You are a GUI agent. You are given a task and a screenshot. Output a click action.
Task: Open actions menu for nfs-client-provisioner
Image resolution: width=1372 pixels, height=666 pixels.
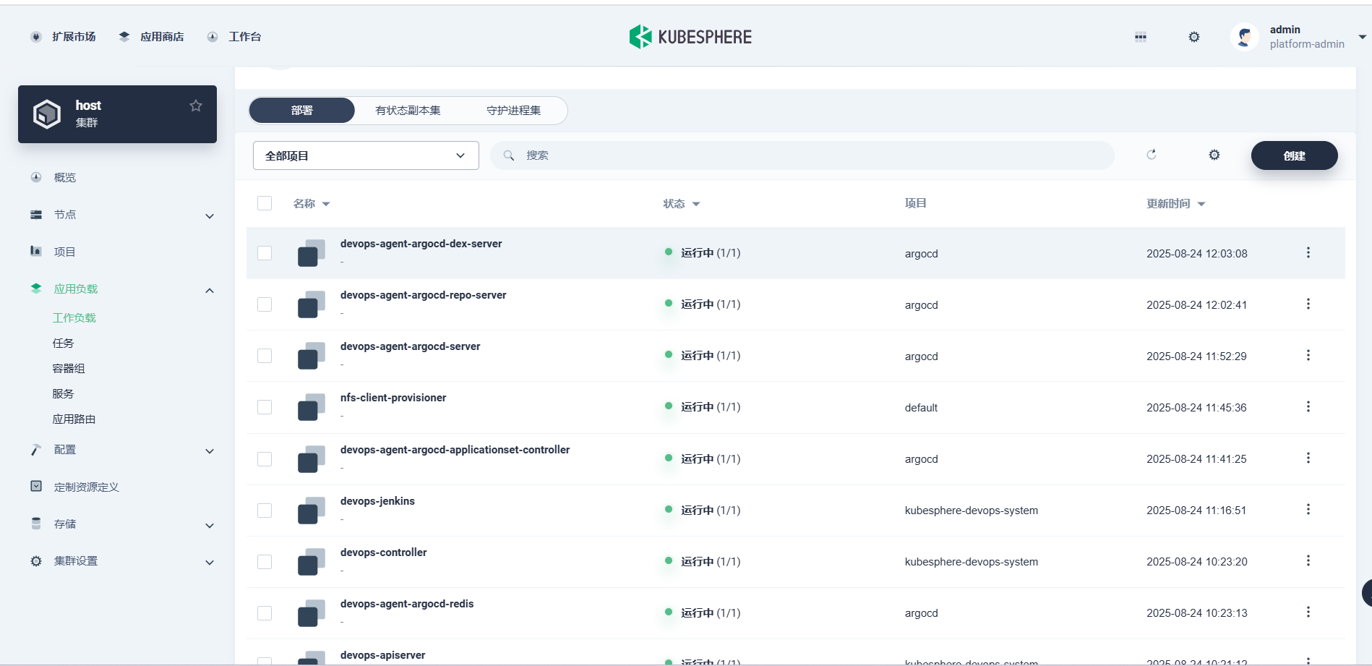[x=1308, y=406]
